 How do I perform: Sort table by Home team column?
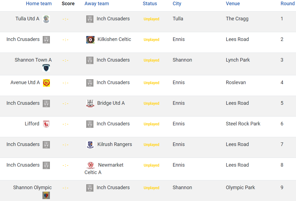pyautogui.click(x=39, y=4)
